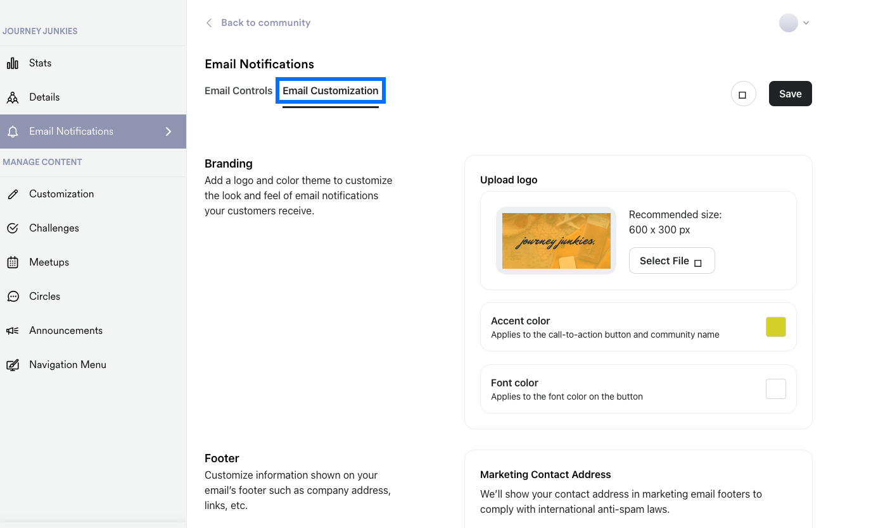Image resolution: width=871 pixels, height=528 pixels.
Task: Click the journey junkies logo thumbnail
Action: [556, 240]
